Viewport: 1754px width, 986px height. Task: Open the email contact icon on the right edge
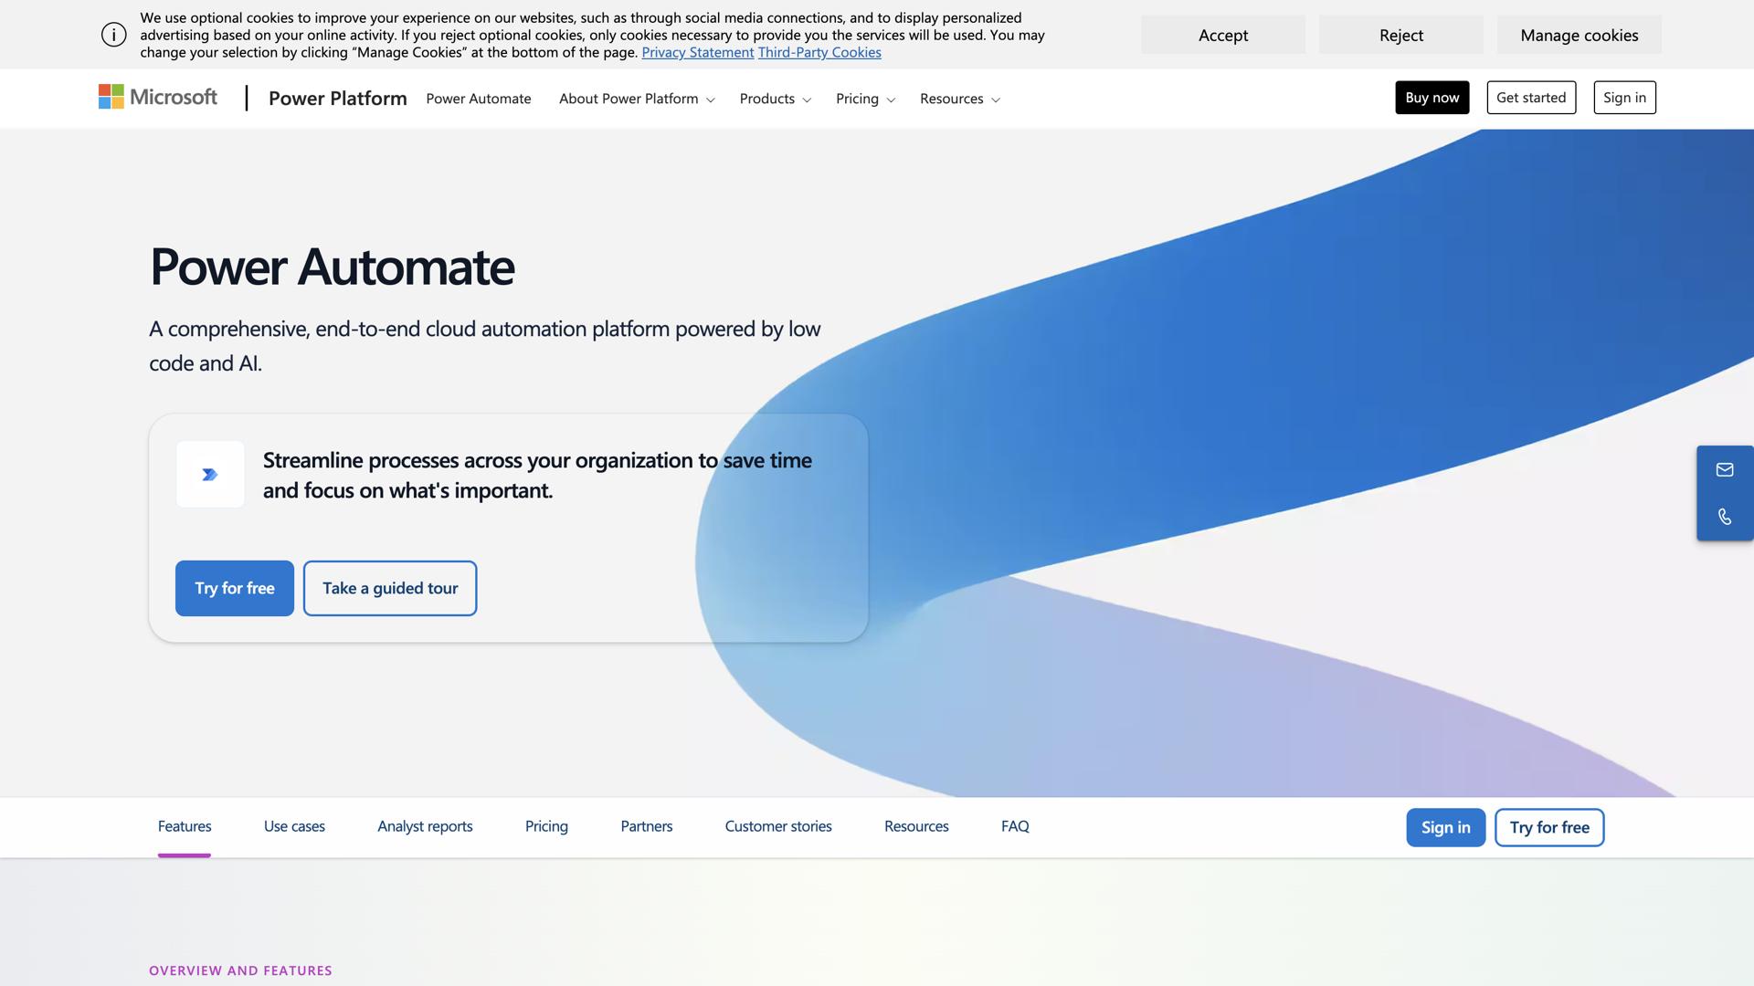pyautogui.click(x=1725, y=469)
